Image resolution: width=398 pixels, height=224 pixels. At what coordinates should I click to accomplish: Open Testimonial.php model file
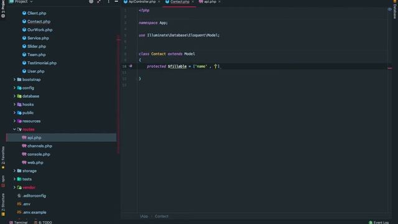pyautogui.click(x=42, y=63)
